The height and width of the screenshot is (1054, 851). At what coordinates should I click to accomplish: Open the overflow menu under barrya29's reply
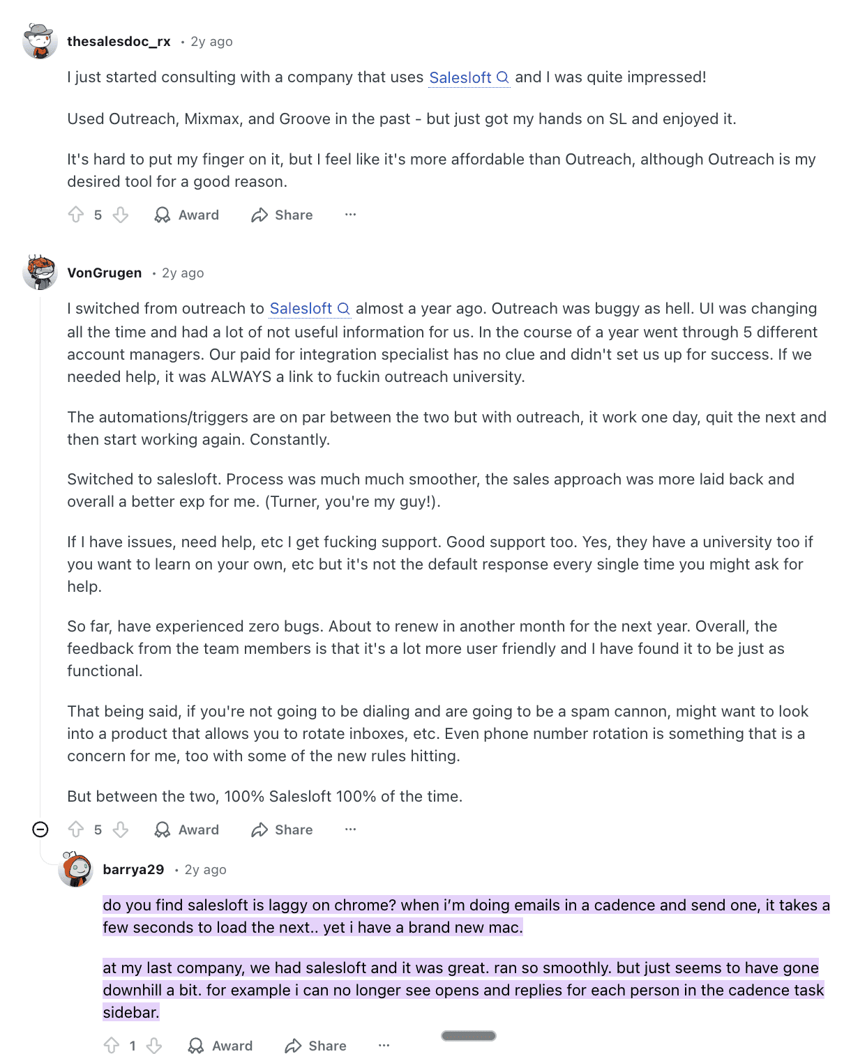point(384,1046)
